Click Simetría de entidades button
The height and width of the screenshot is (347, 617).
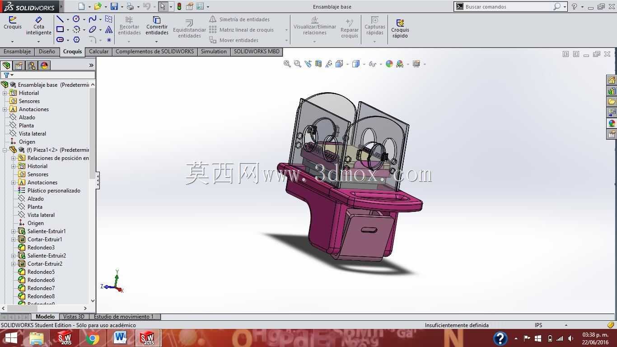[239, 19]
